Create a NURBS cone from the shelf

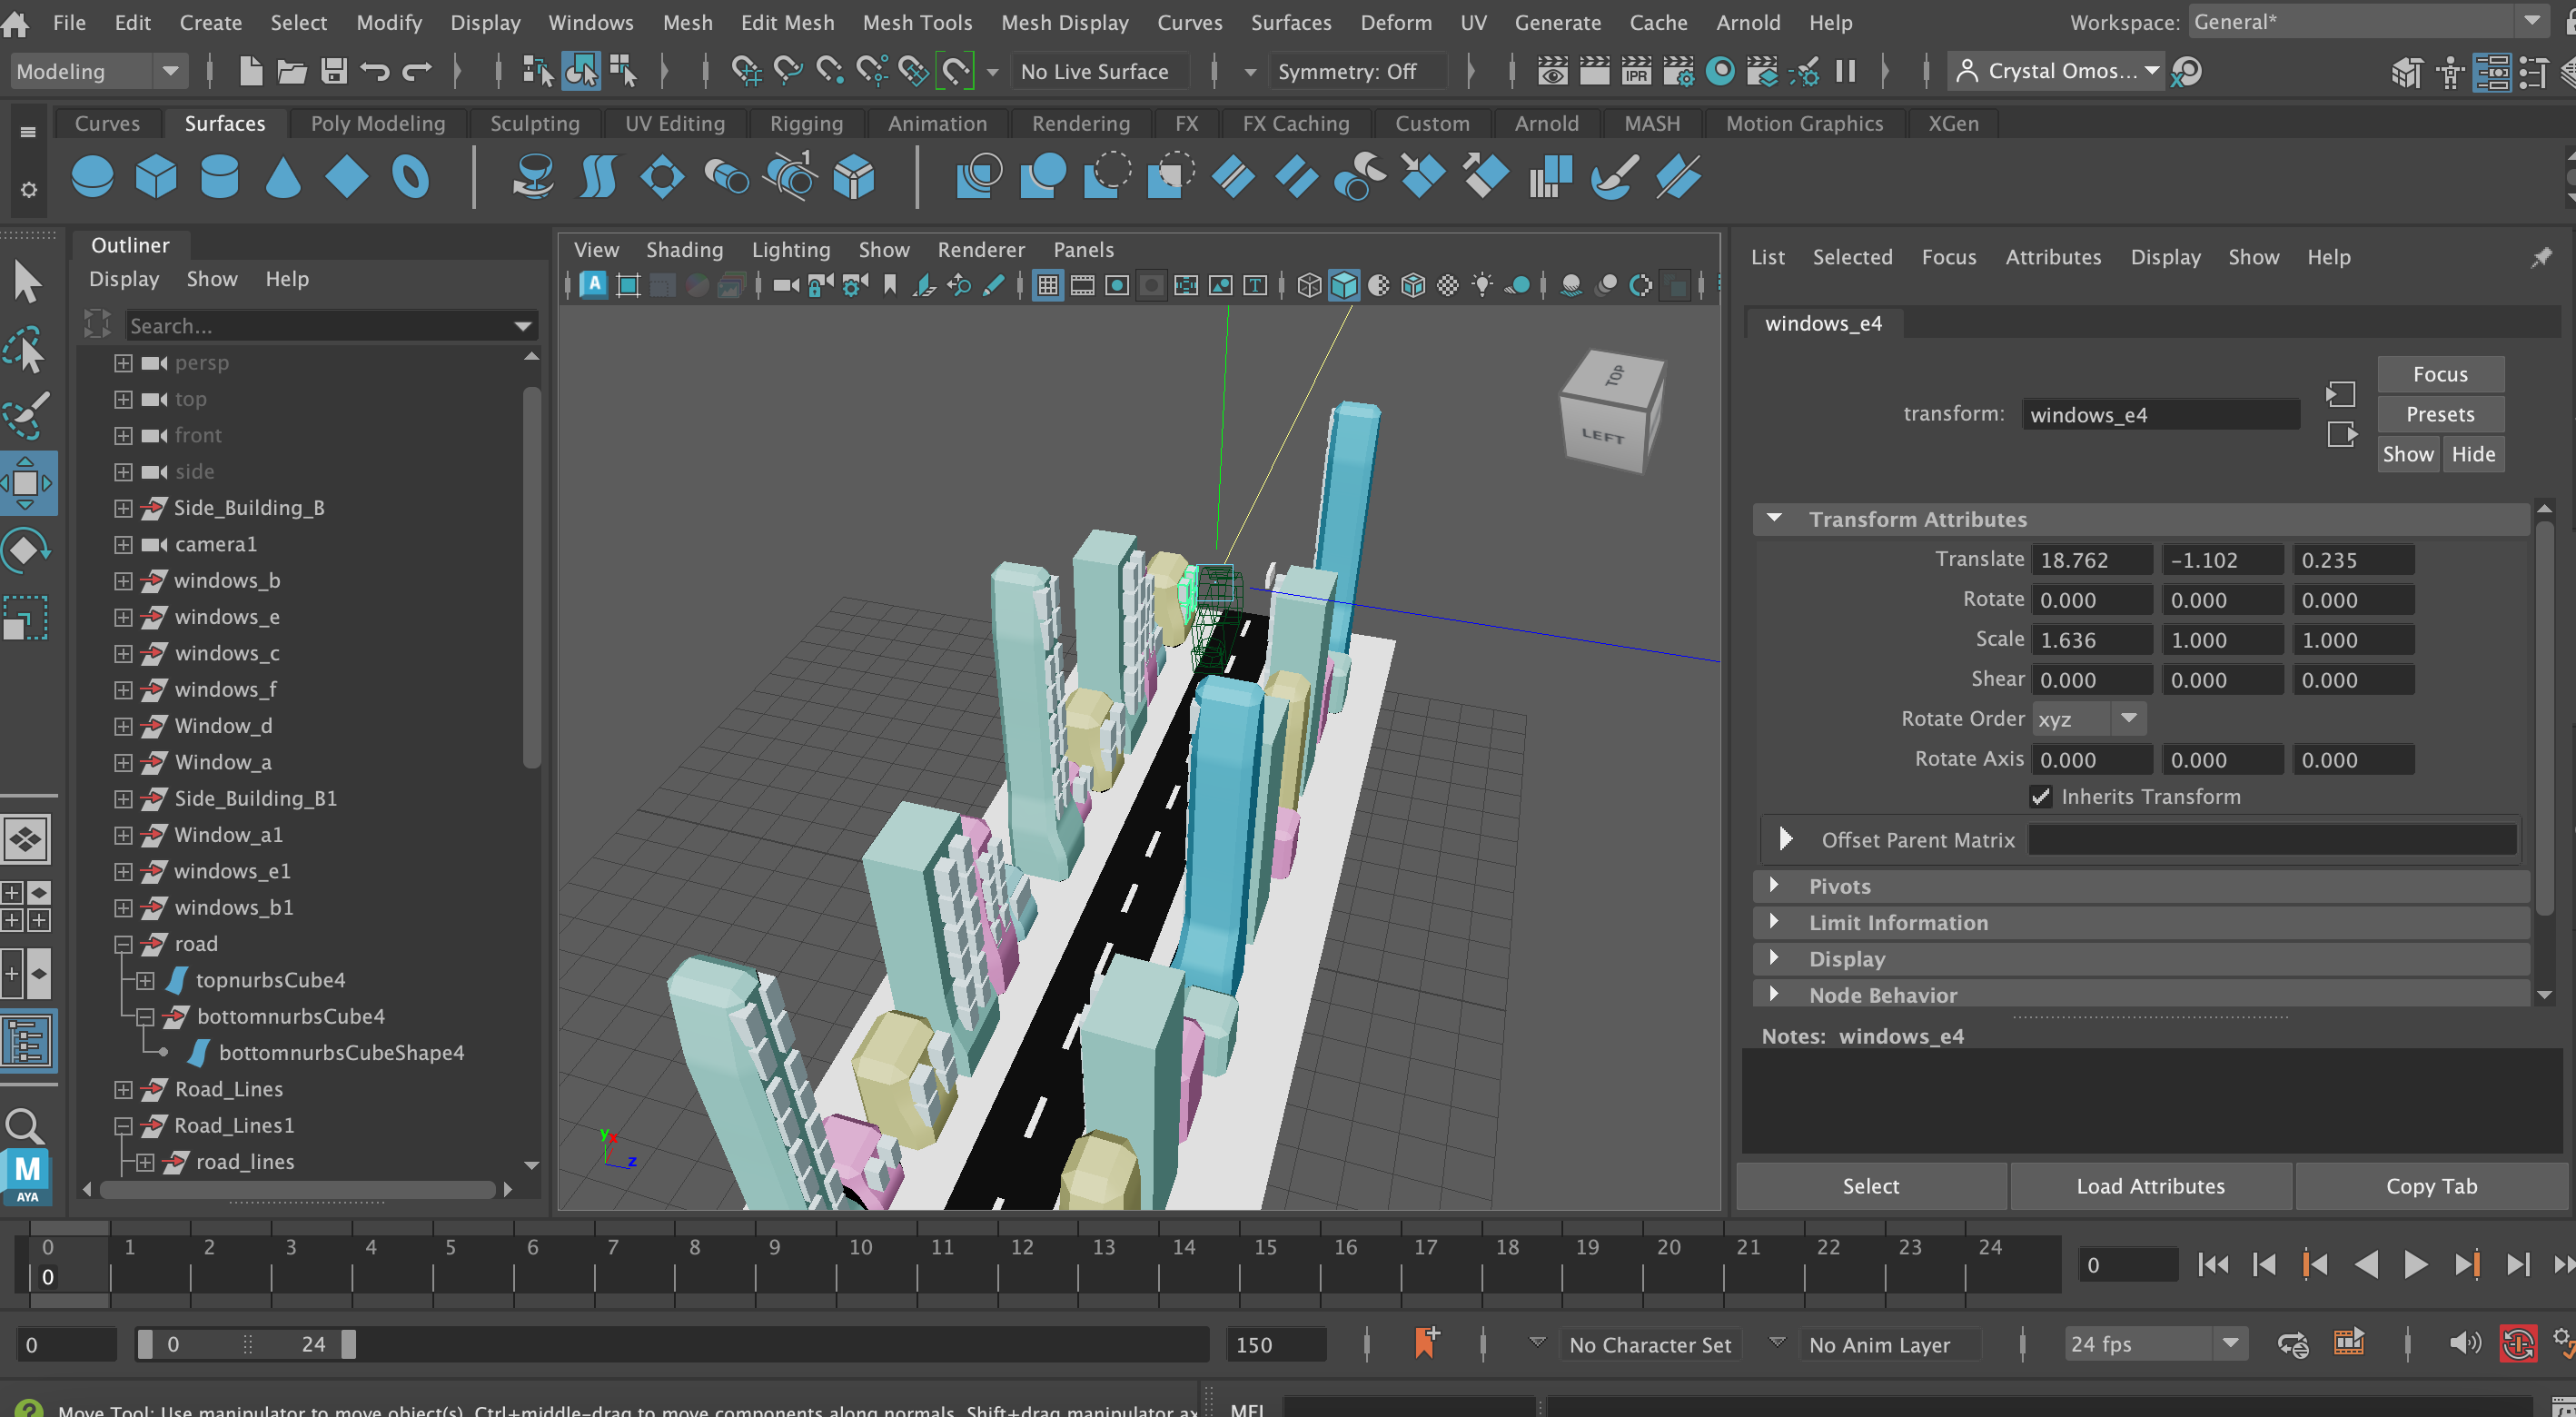[x=283, y=177]
